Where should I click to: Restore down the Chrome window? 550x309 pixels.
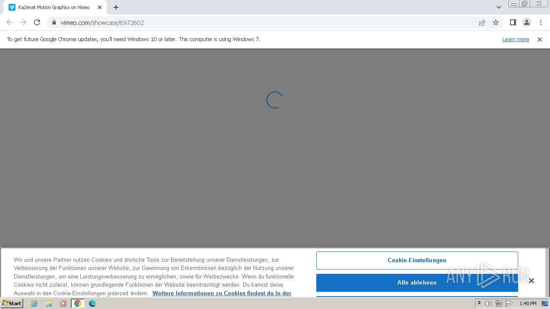click(525, 4)
